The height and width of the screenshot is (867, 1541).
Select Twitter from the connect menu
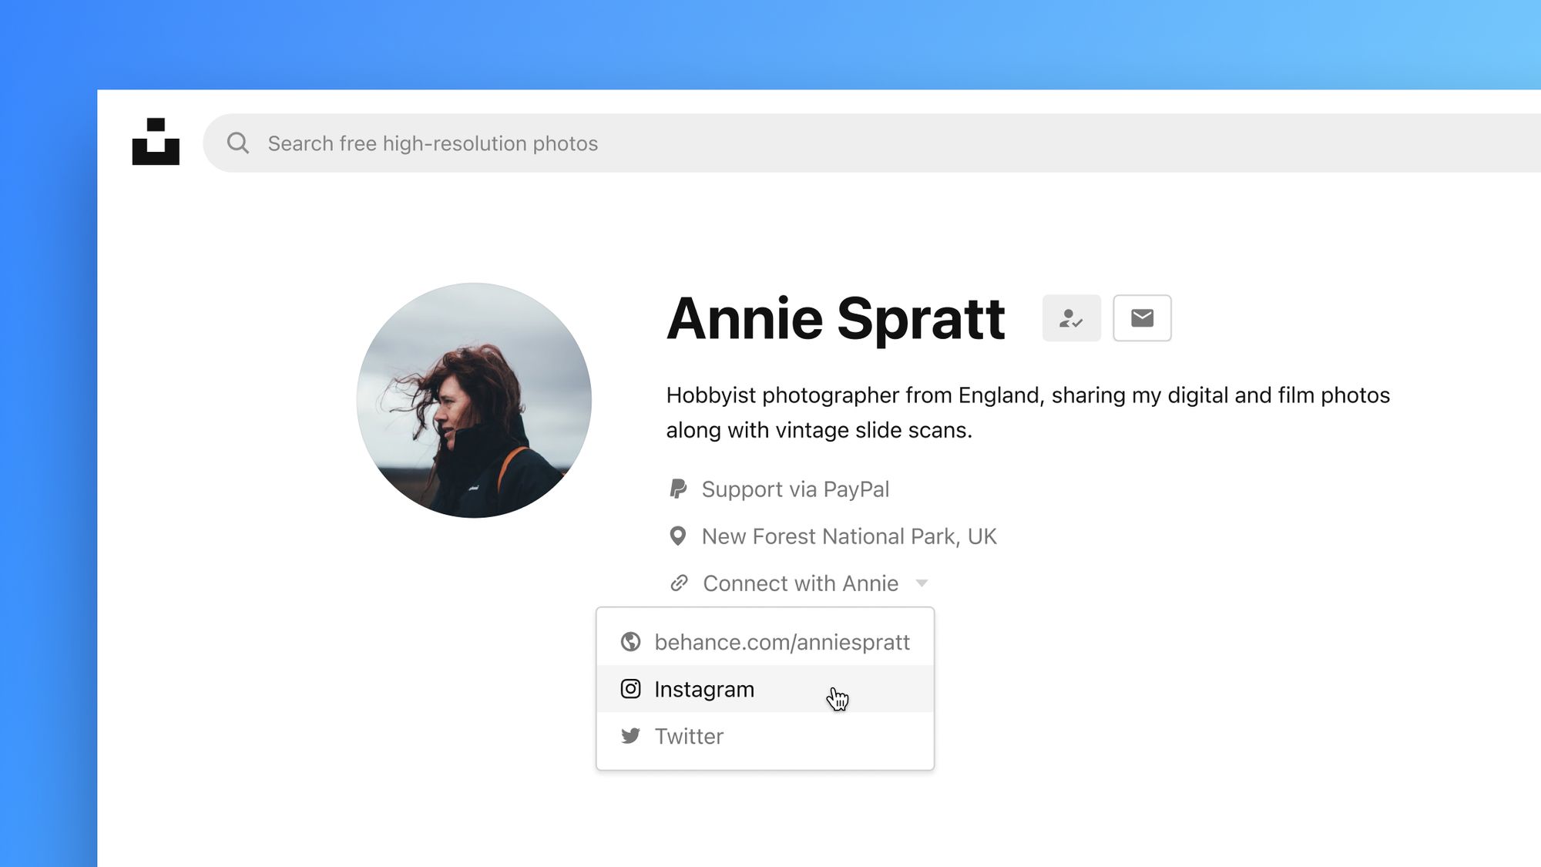pos(765,736)
